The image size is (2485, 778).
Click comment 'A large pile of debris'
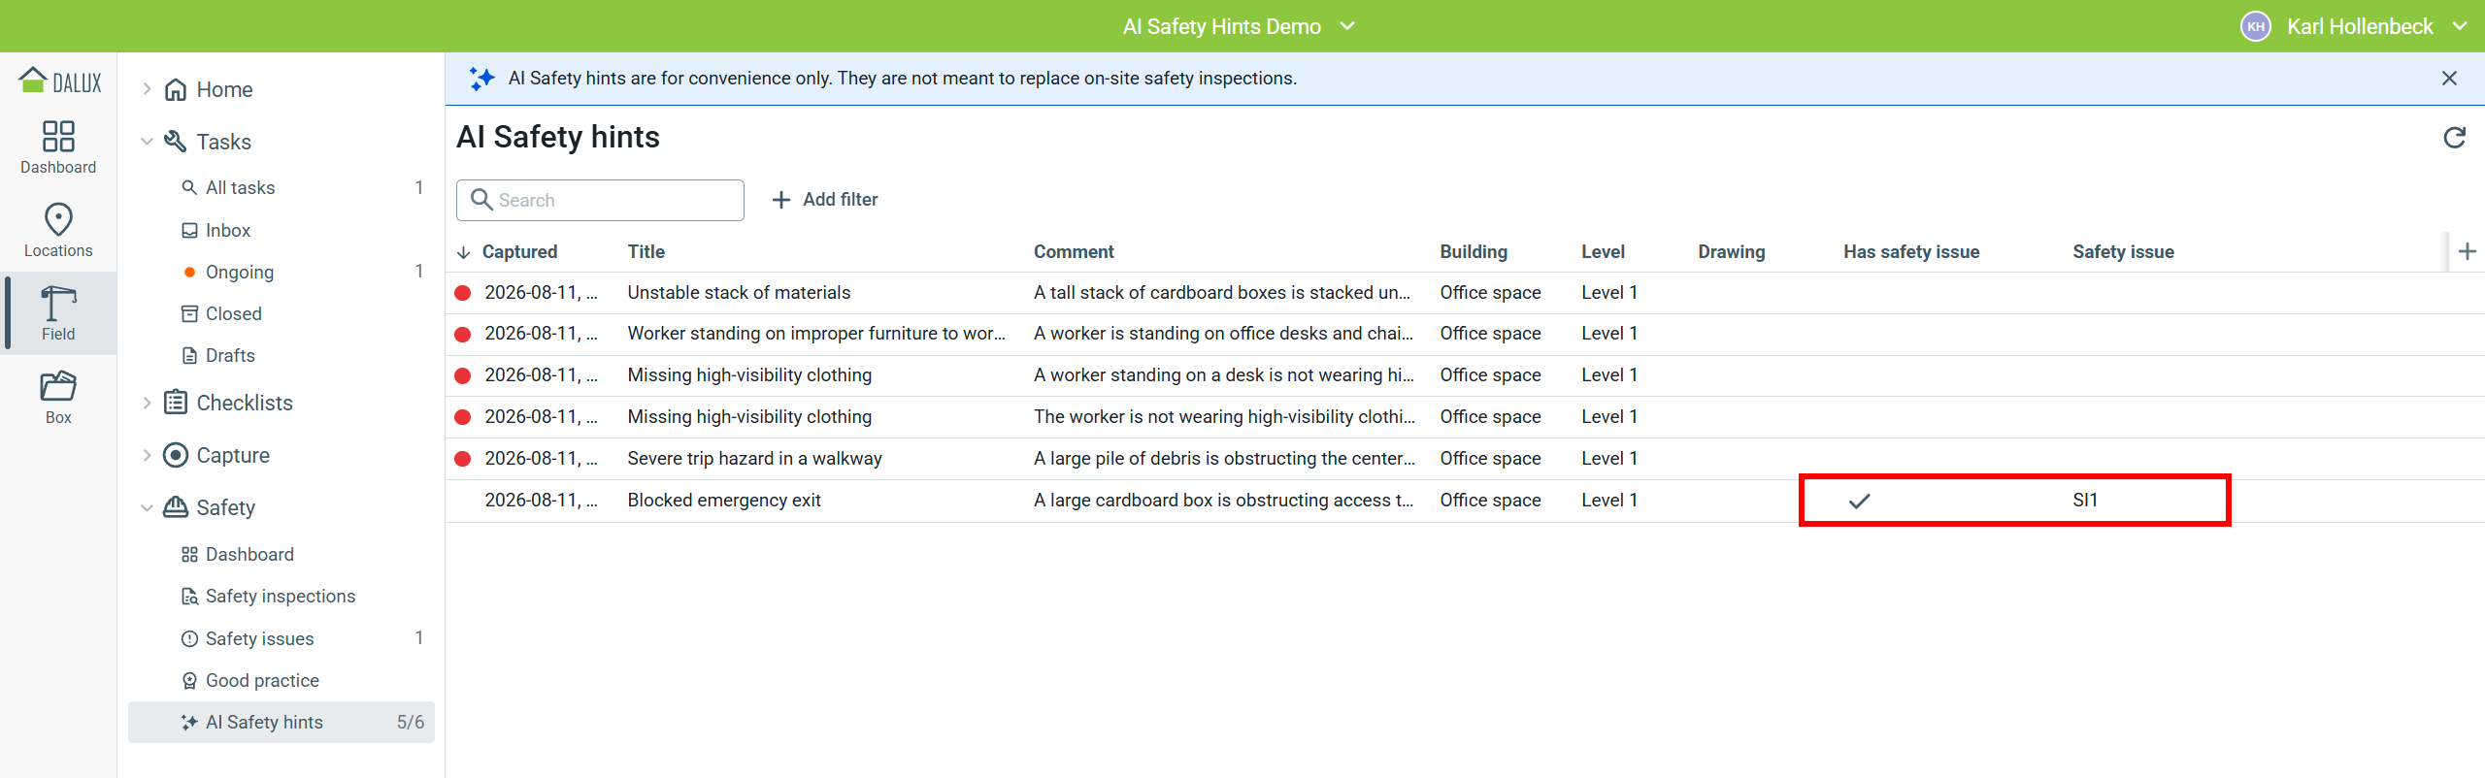coord(1224,459)
